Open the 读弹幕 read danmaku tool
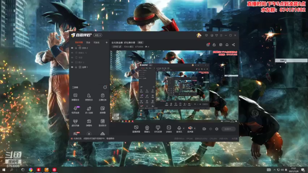 [102, 110]
